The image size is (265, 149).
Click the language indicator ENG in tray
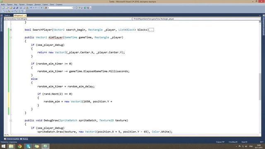point(251,146)
